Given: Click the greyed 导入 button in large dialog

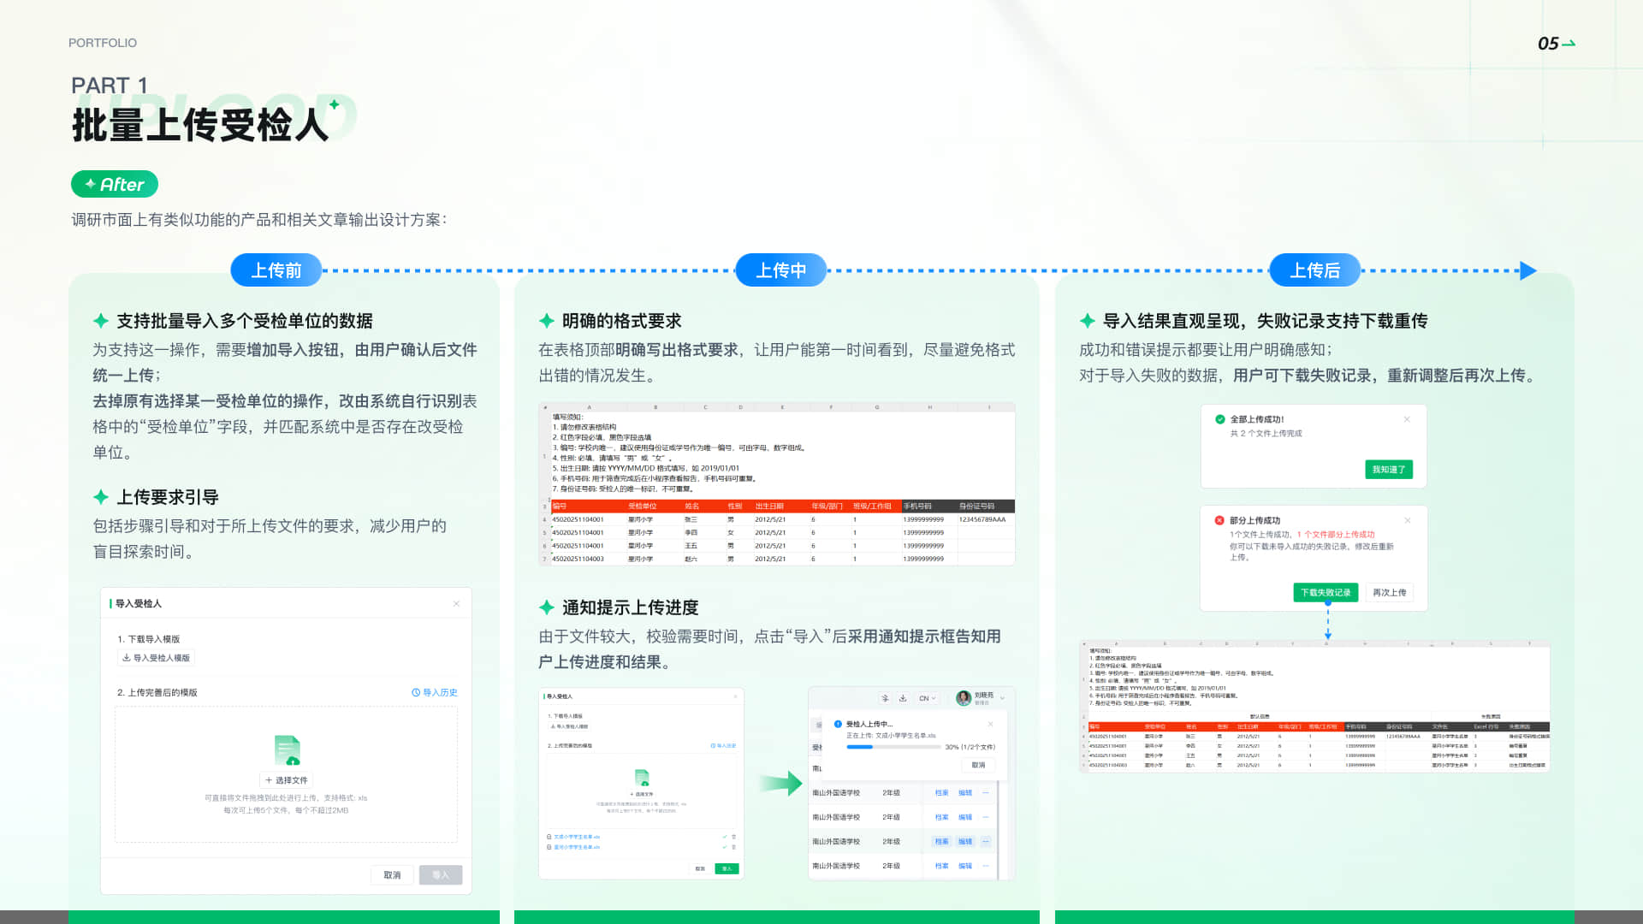Looking at the screenshot, I should click(x=441, y=875).
